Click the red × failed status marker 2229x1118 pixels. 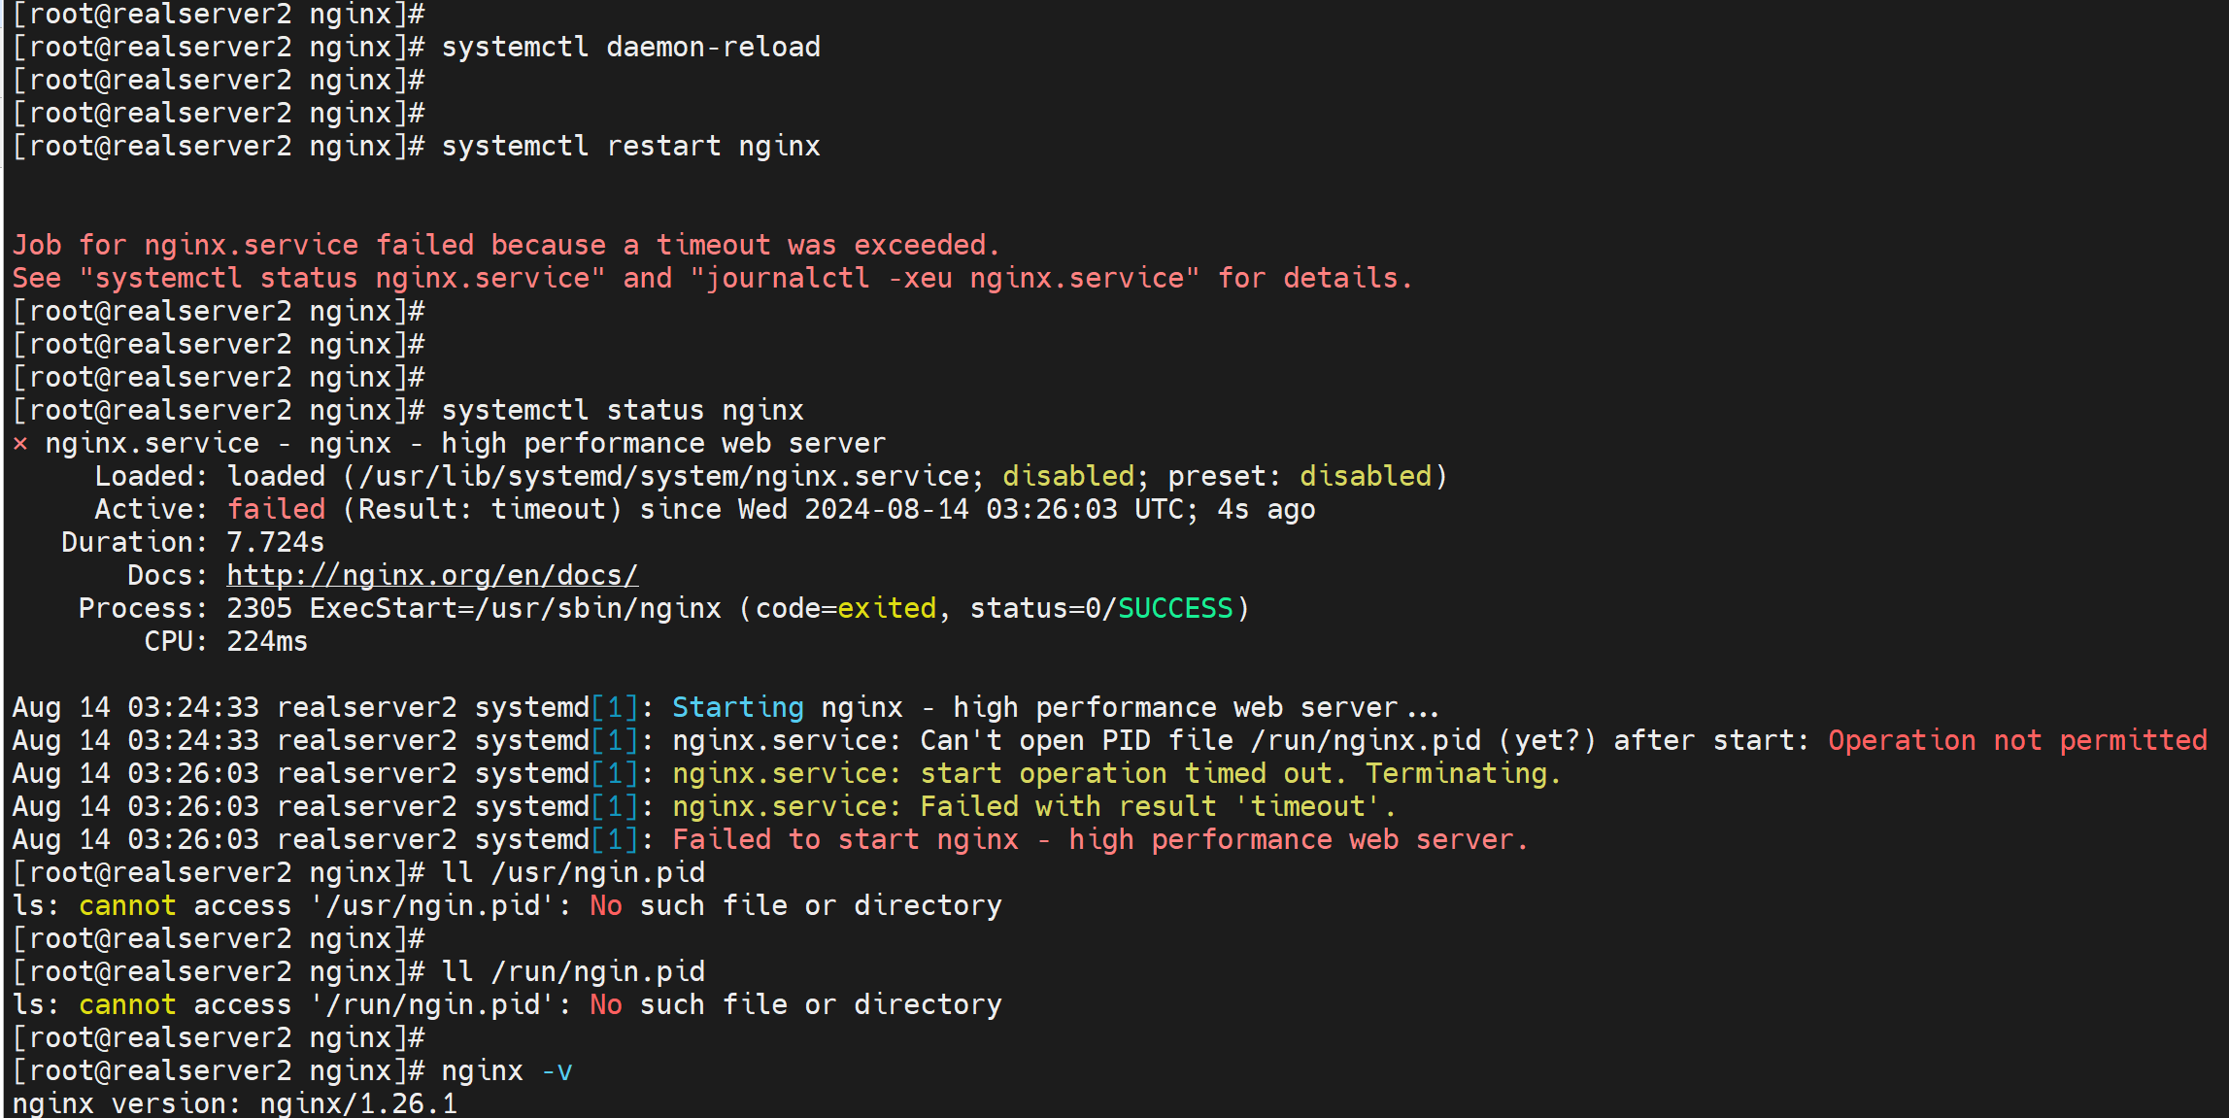tap(20, 444)
